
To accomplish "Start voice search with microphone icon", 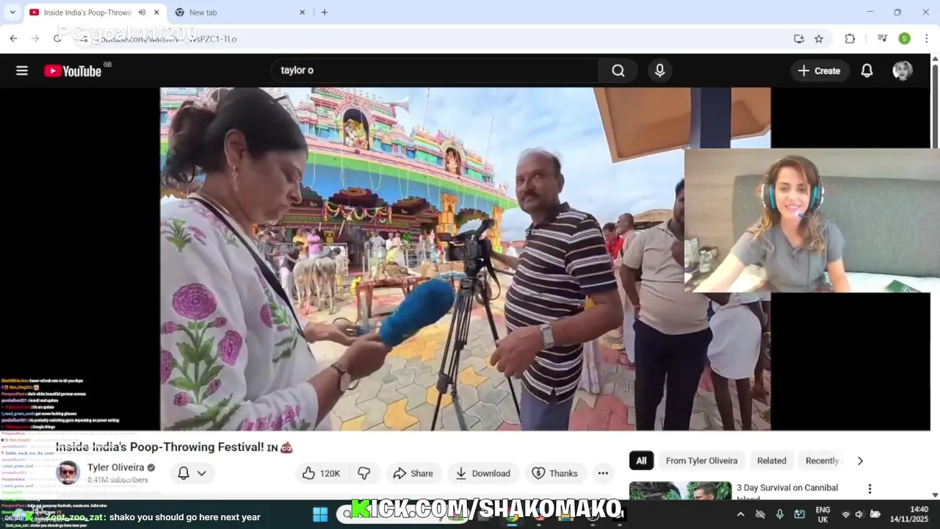I will 659,71.
